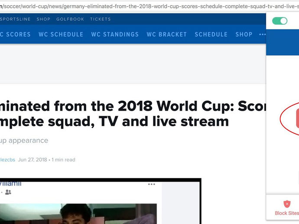299x224 pixels.
Task: Click the Jun 27, 2018 date text
Action: [x=32, y=160]
